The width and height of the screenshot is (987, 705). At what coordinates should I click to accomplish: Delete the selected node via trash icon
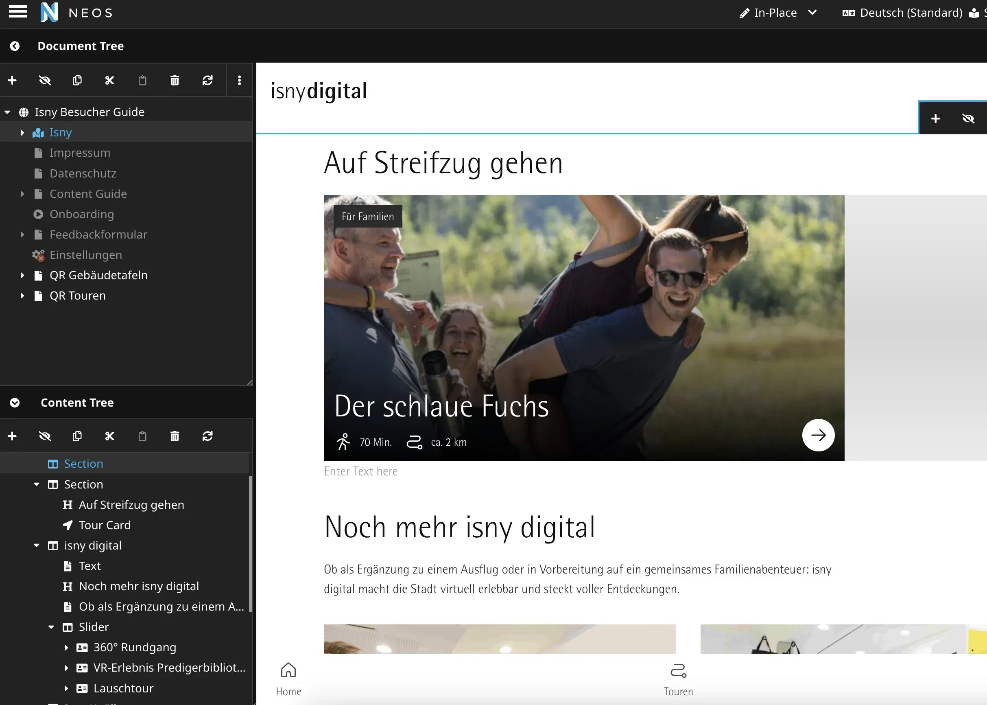tap(175, 80)
